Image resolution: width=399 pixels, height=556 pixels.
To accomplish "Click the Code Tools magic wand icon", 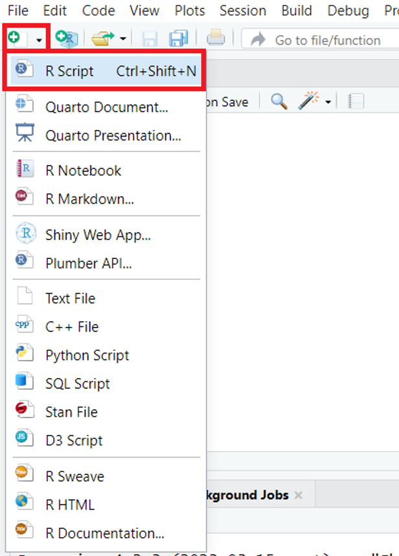I will (x=308, y=101).
